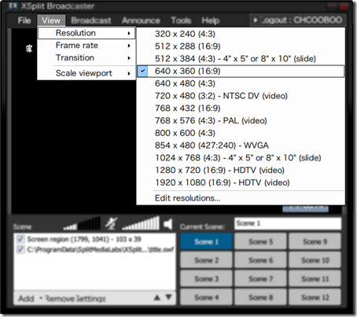The height and width of the screenshot is (317, 357).
Task: Switch to Scene 4
Action: [x=206, y=297]
